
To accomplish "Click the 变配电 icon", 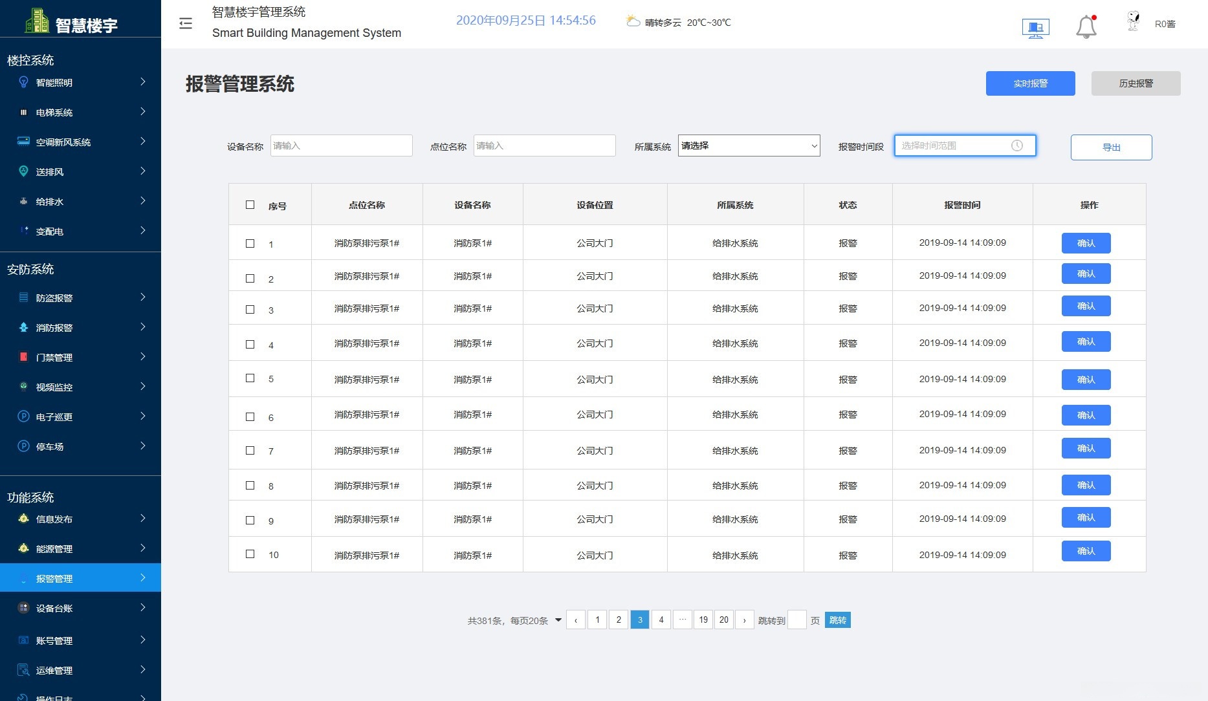I will tap(23, 231).
